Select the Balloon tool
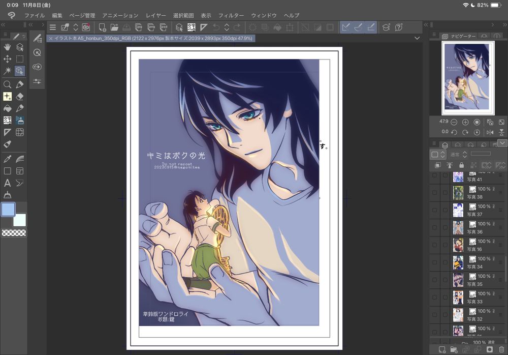This screenshot has height=355, width=508. click(20, 183)
